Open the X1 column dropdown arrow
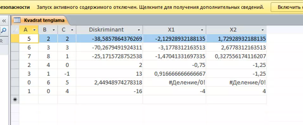The image size is (303, 125). 202,30
